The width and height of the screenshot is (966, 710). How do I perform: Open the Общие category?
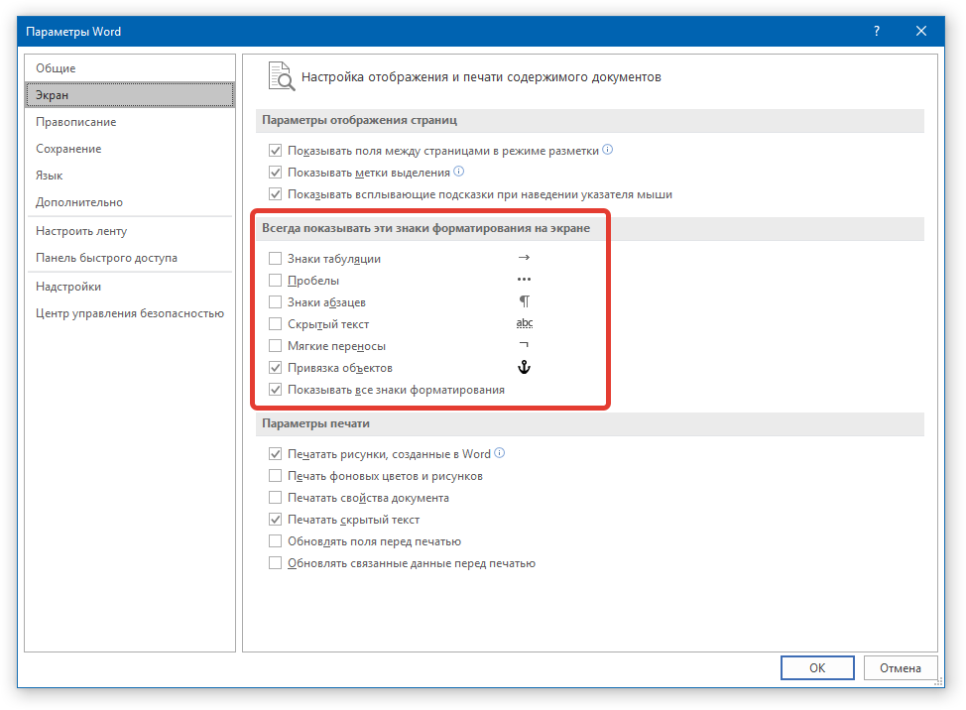(x=130, y=68)
